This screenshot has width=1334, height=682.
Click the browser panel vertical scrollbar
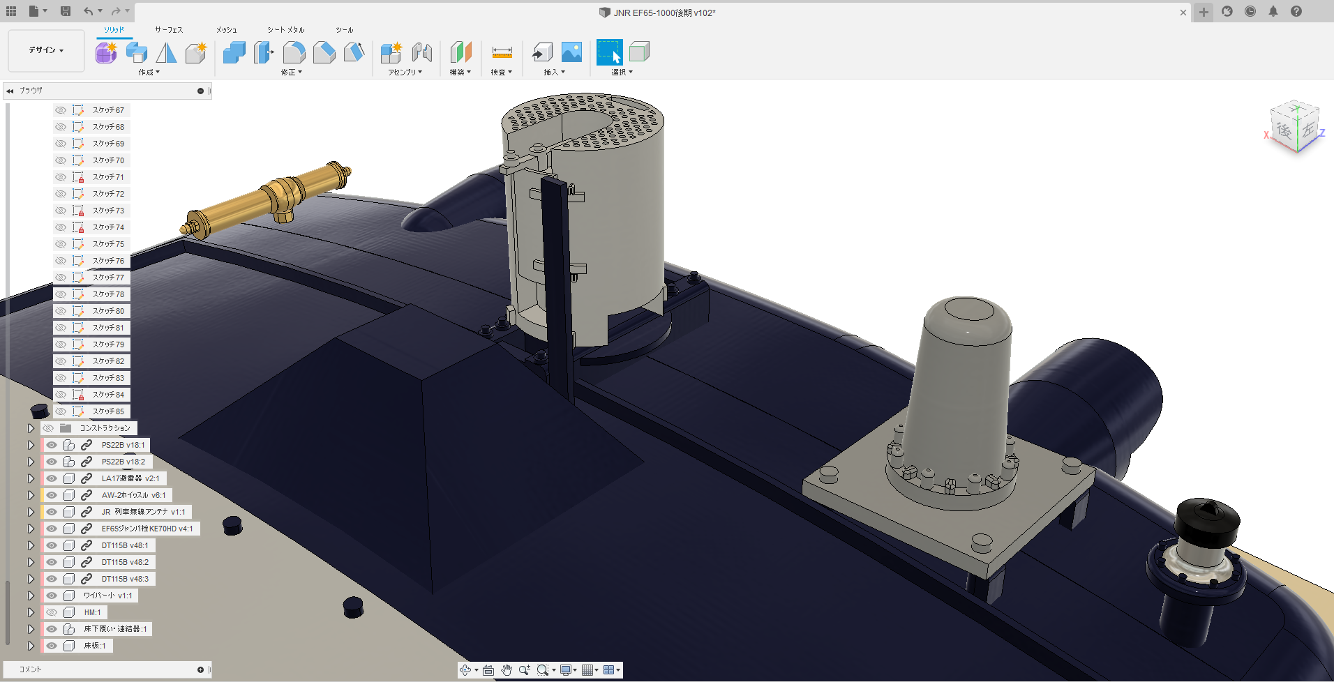8,614
